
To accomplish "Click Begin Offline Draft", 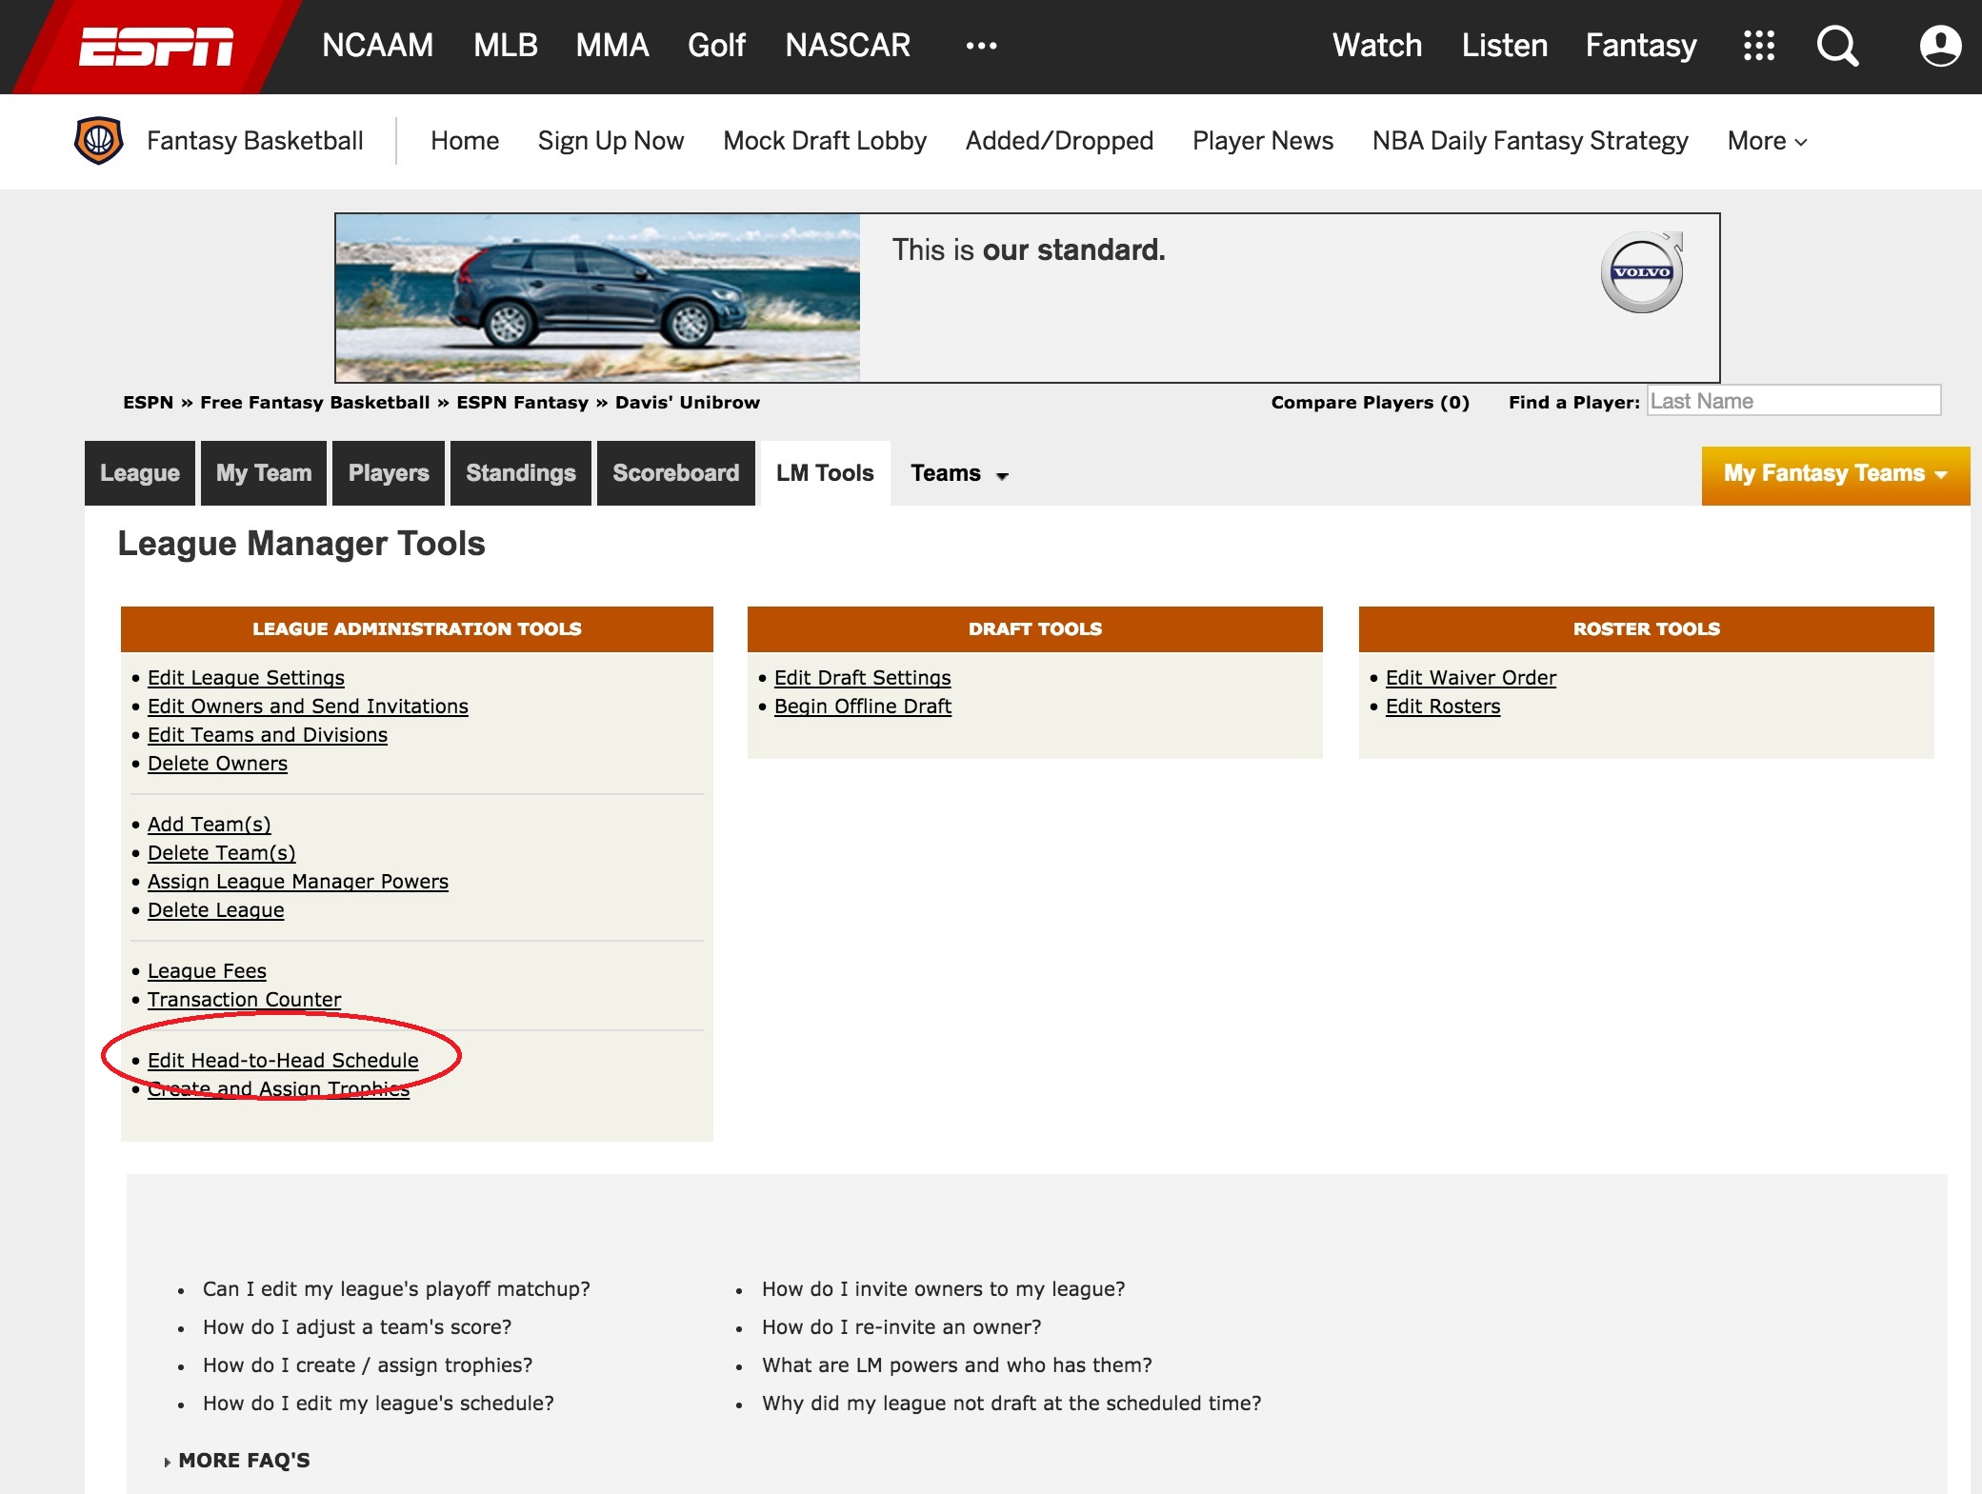I will point(863,707).
